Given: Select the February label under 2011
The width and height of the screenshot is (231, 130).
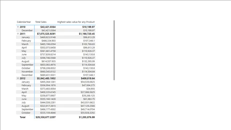Looking at the screenshot, I should [26, 41].
